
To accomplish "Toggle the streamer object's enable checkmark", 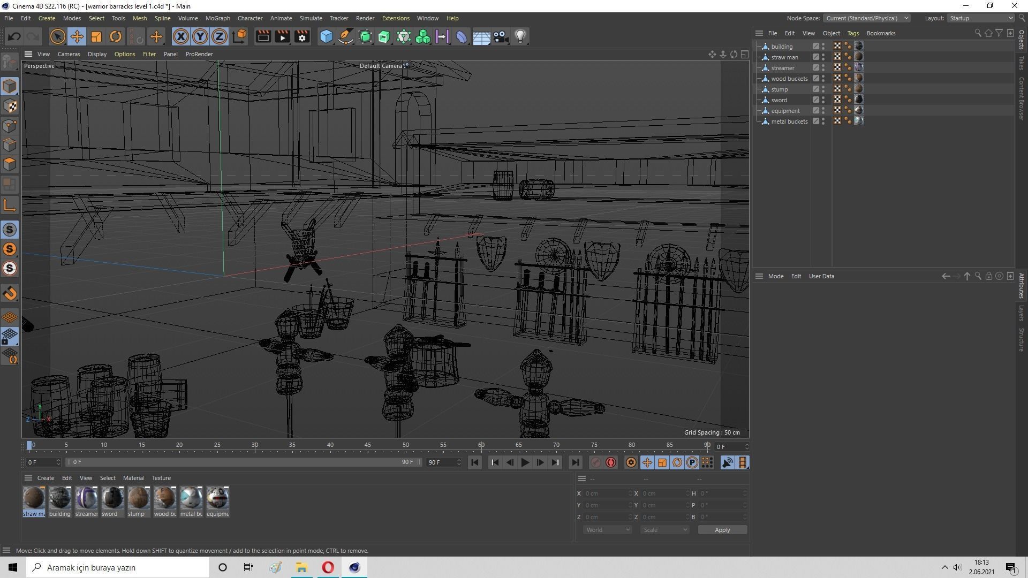I will coord(816,68).
